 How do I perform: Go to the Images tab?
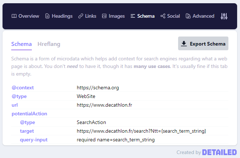tap(113, 16)
